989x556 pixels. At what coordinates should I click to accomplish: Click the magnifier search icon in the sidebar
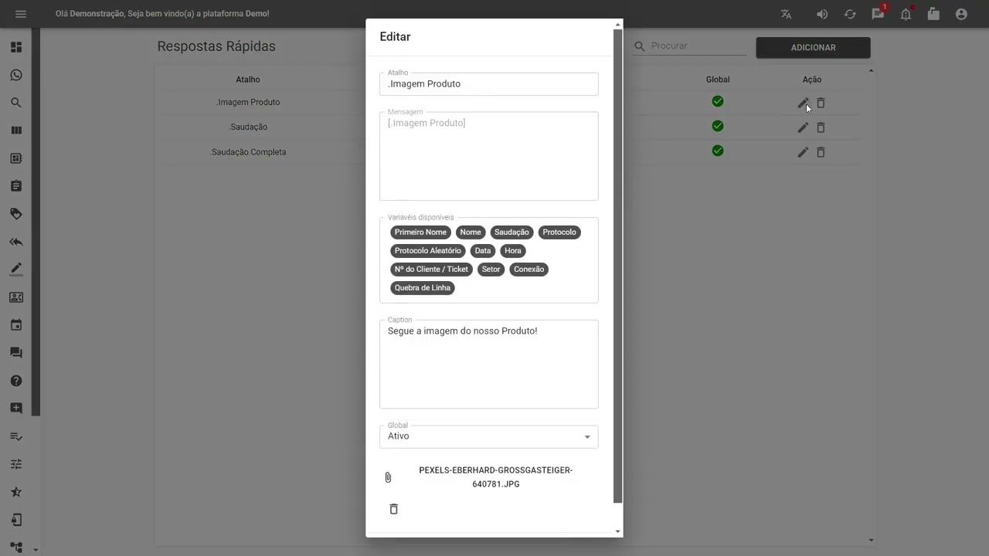click(x=16, y=103)
